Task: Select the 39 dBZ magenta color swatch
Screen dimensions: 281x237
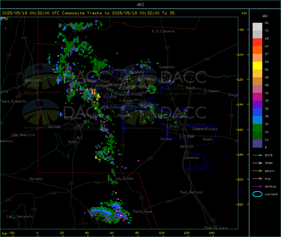Action: [257, 97]
